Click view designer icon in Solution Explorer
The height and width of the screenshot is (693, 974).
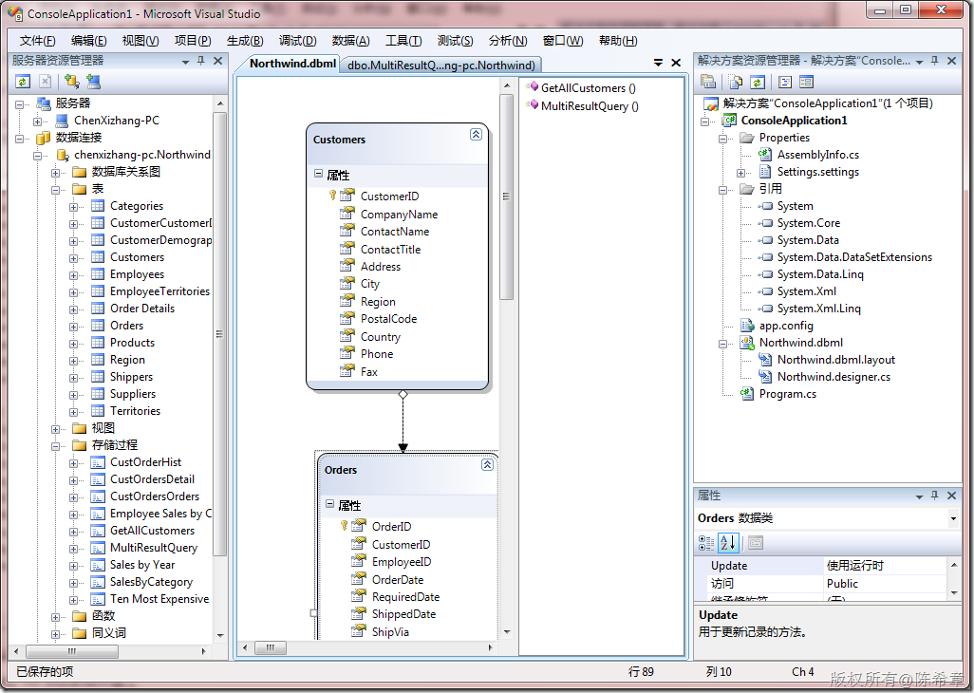806,82
